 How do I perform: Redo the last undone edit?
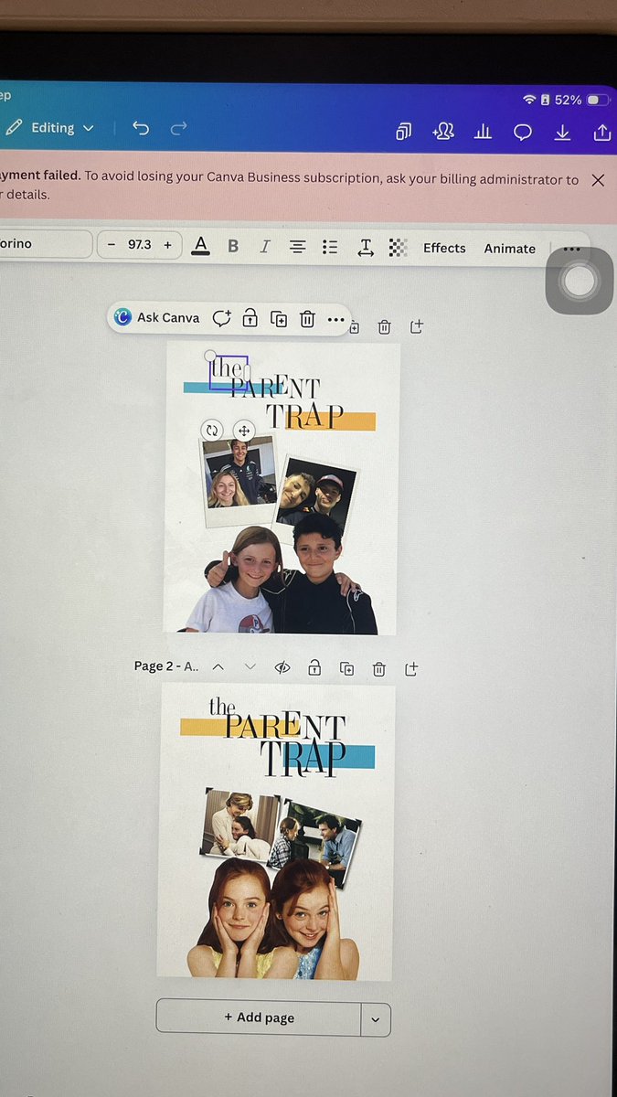point(179,128)
